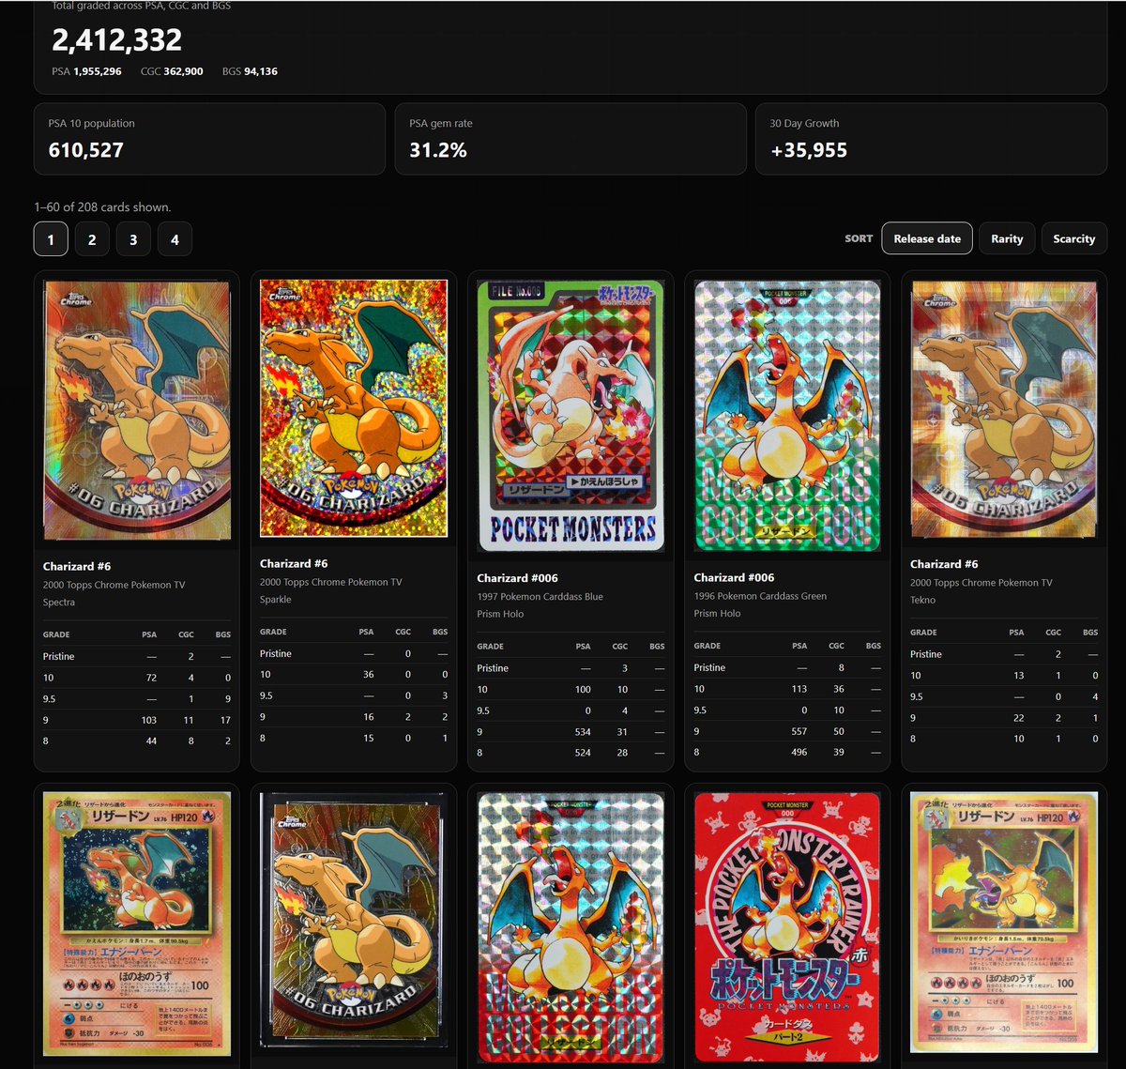Open the Charizard #6 Sparkle title
The image size is (1126, 1069).
point(294,564)
